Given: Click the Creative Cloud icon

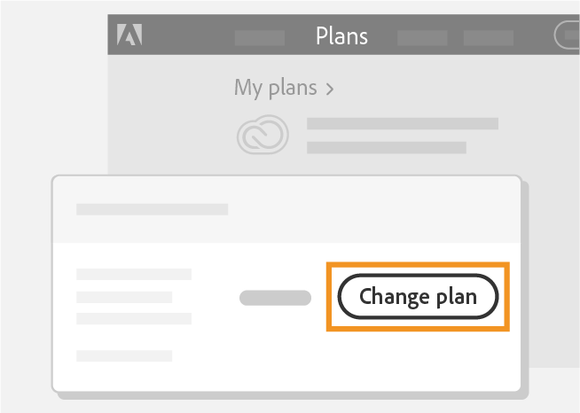Looking at the screenshot, I should tap(263, 135).
